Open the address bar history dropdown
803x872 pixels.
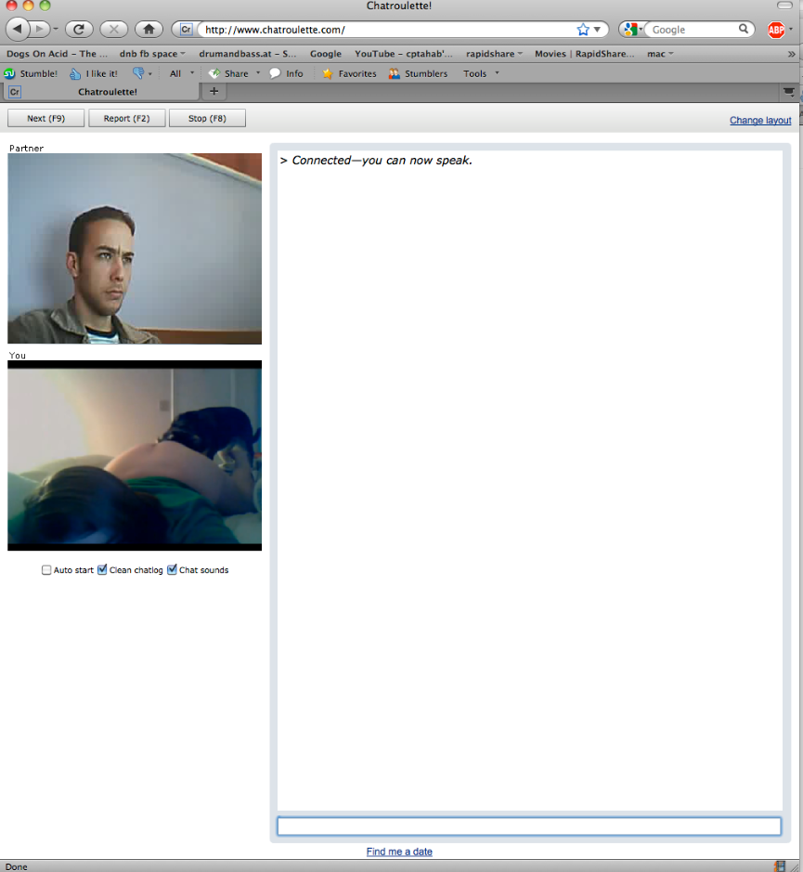click(597, 30)
